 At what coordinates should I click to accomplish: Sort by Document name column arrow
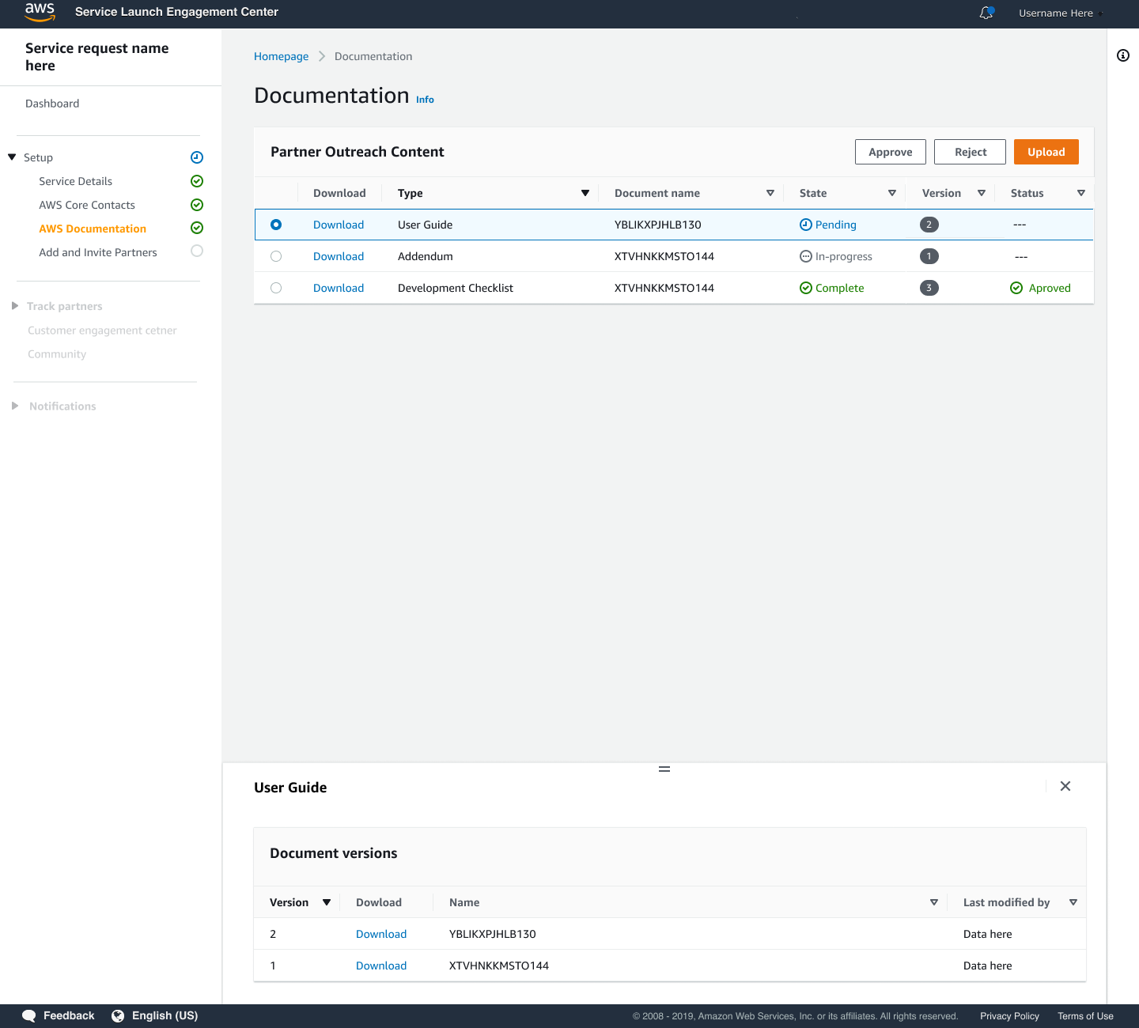(x=770, y=193)
